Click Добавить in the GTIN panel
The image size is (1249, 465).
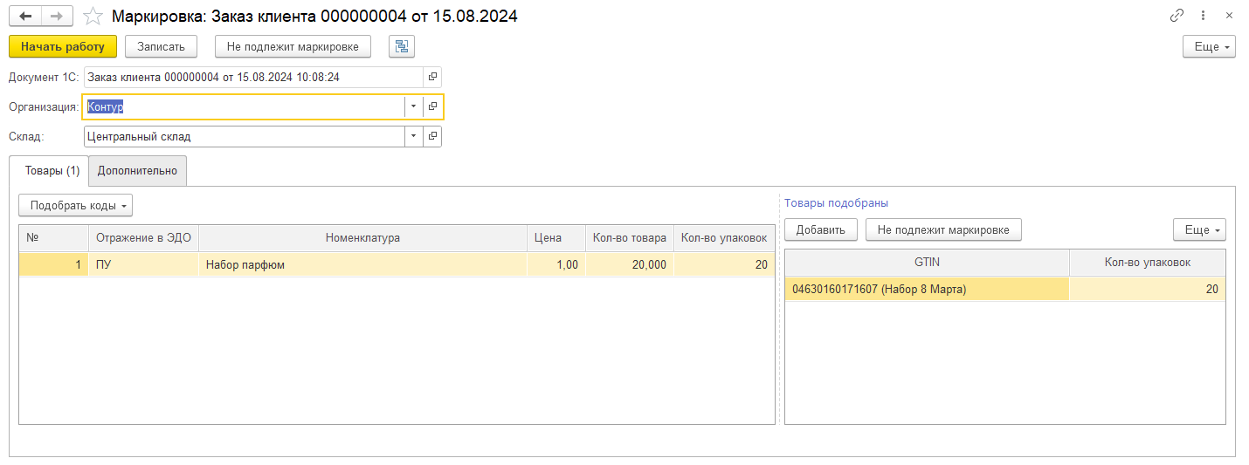click(820, 230)
